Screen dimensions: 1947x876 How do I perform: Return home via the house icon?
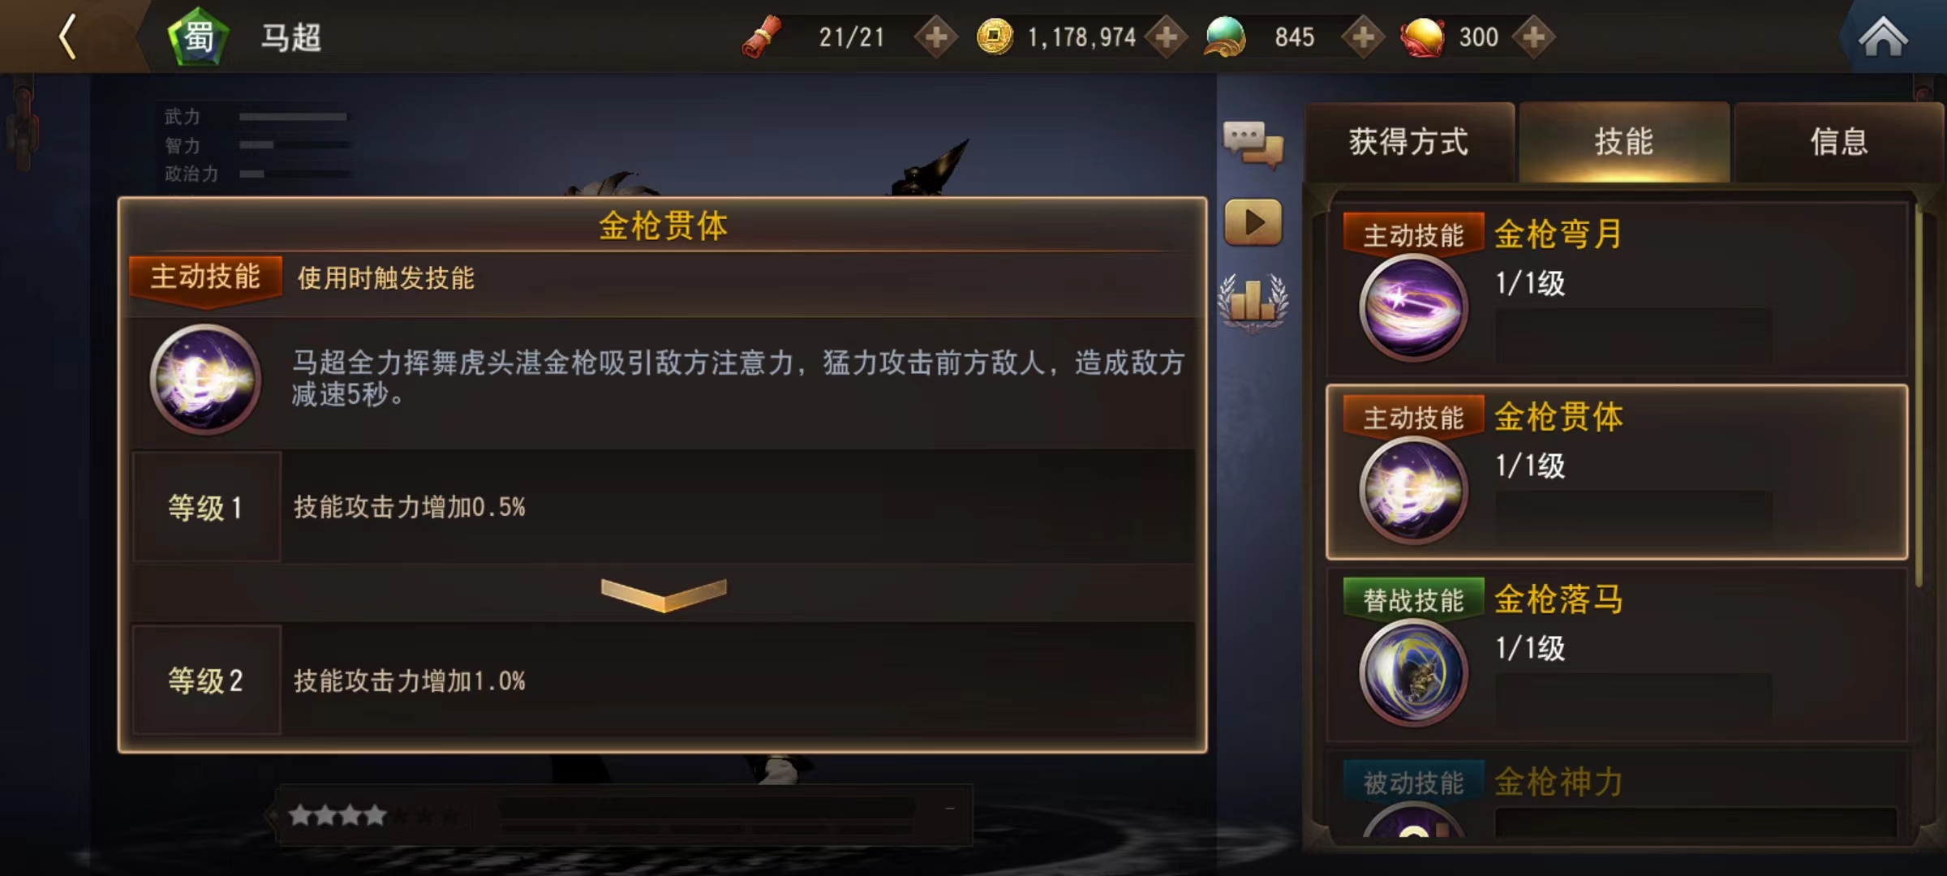click(x=1883, y=37)
